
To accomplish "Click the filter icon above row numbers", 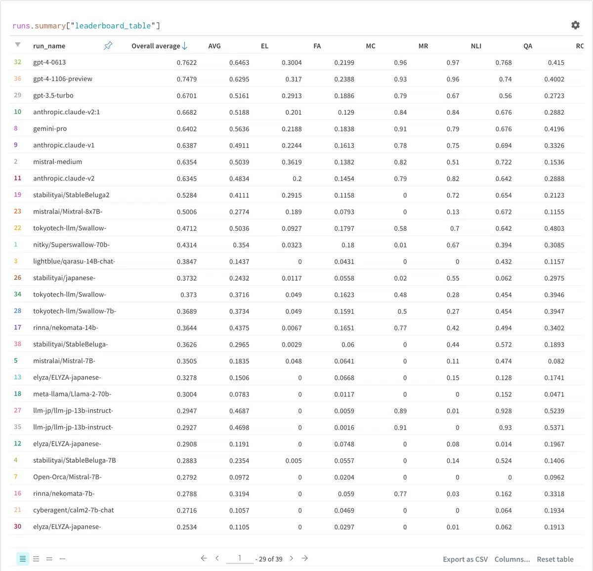I will click(18, 44).
